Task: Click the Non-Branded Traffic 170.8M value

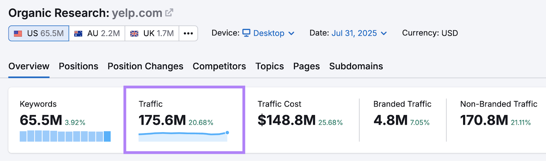Action: click(484, 120)
